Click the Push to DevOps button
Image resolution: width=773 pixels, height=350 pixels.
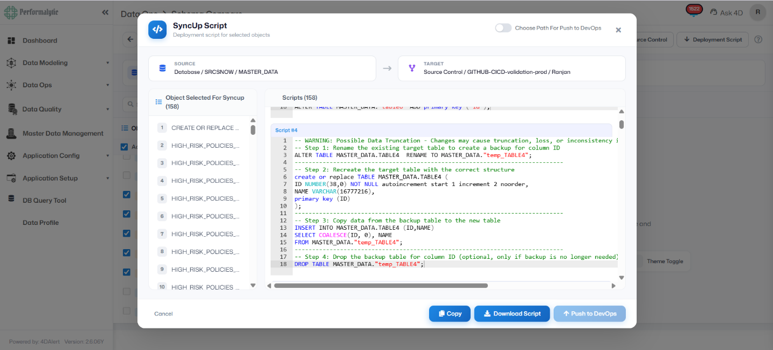tap(590, 314)
